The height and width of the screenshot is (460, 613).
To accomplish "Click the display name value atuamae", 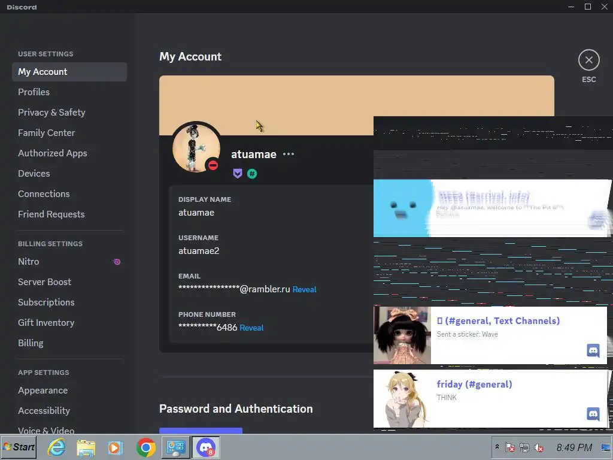I will click(196, 213).
